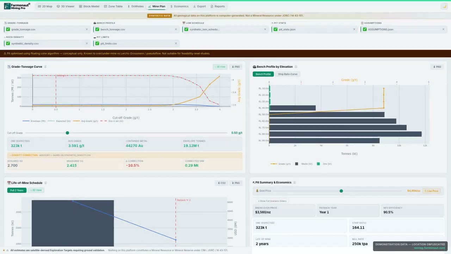Expand Show Full Scenario Sliders

pos(272,201)
